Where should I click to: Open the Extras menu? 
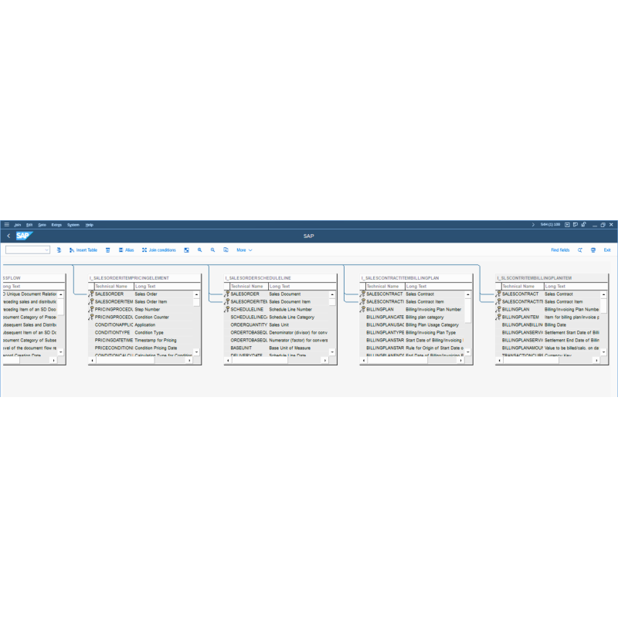[57, 224]
